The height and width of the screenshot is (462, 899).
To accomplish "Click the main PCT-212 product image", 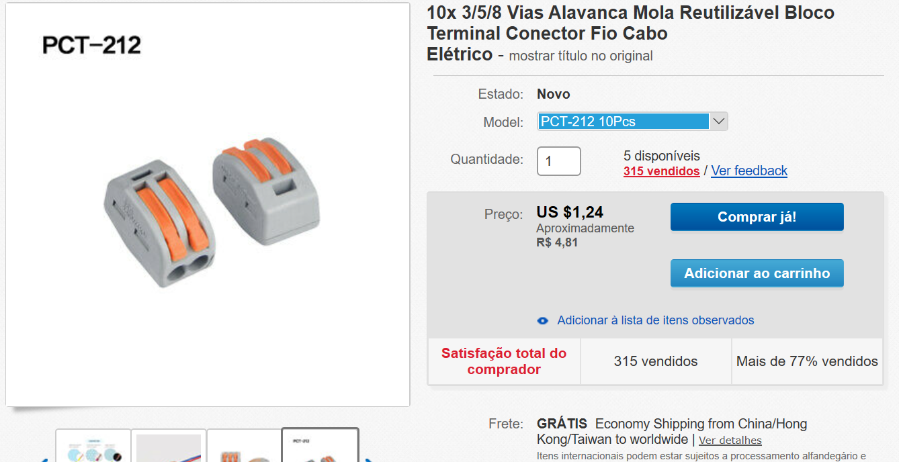I will pyautogui.click(x=208, y=205).
